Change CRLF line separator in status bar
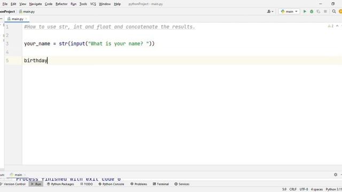The height and width of the screenshot is (192, 342). (x=293, y=189)
